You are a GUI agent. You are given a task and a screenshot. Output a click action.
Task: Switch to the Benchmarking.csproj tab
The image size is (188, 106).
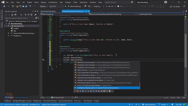(x=48, y=11)
